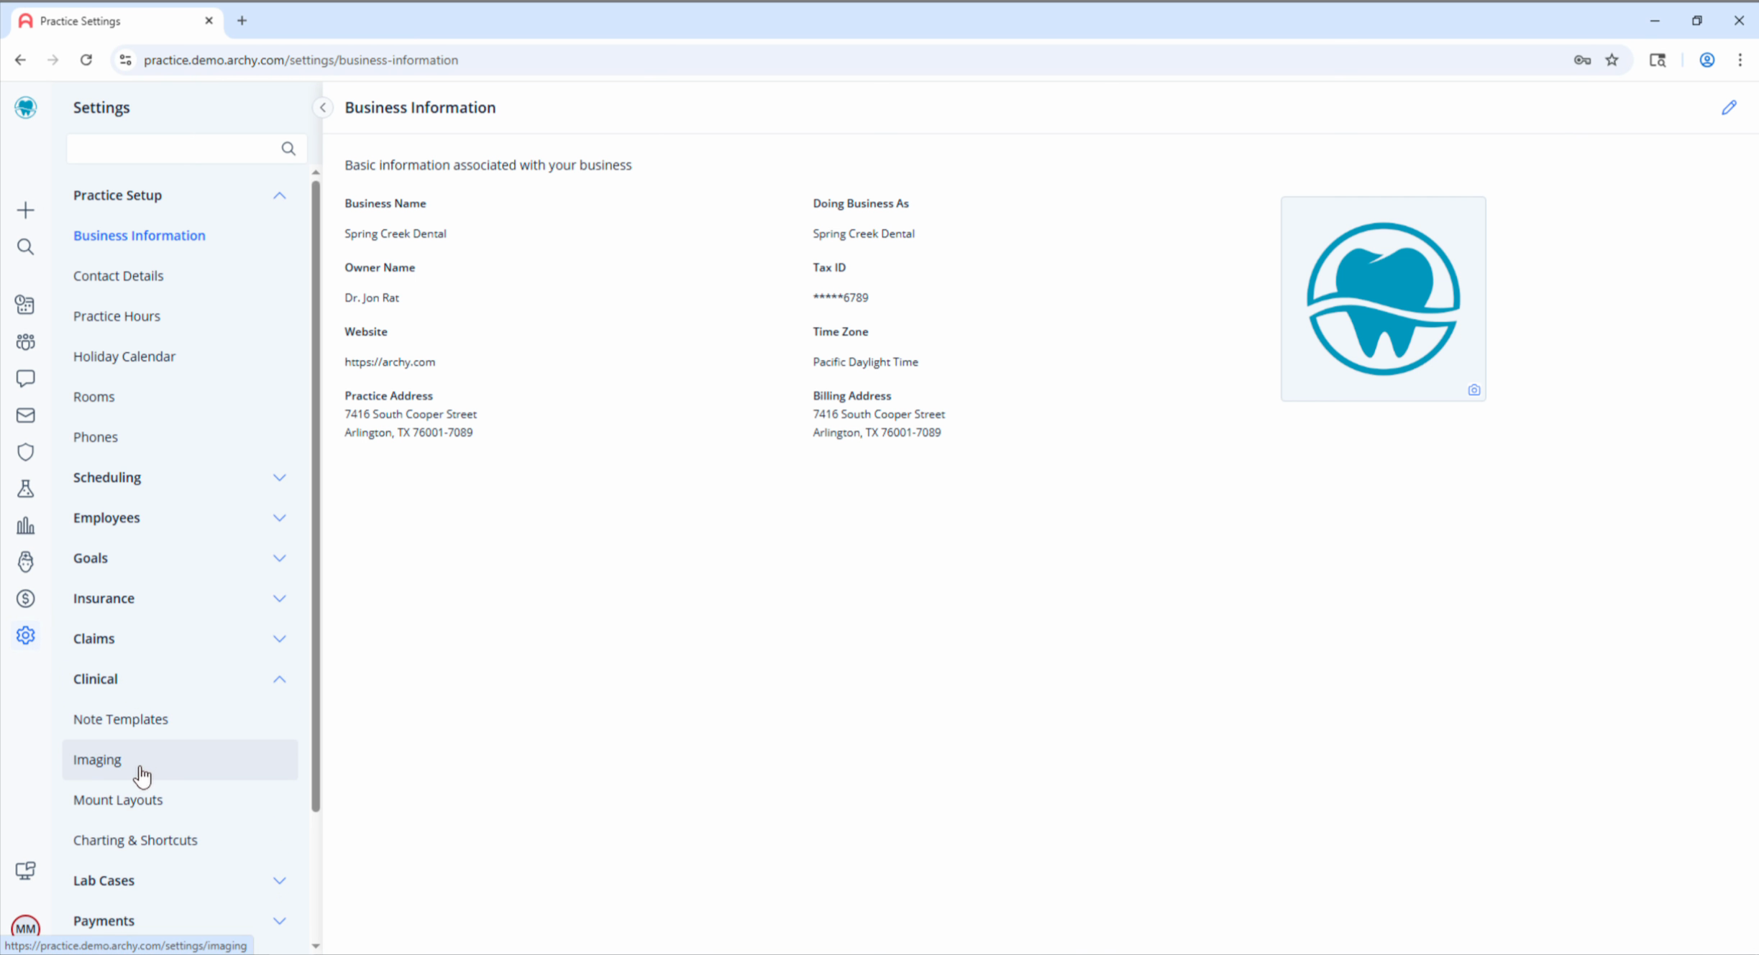Open the patients group icon in left rail

click(x=26, y=342)
